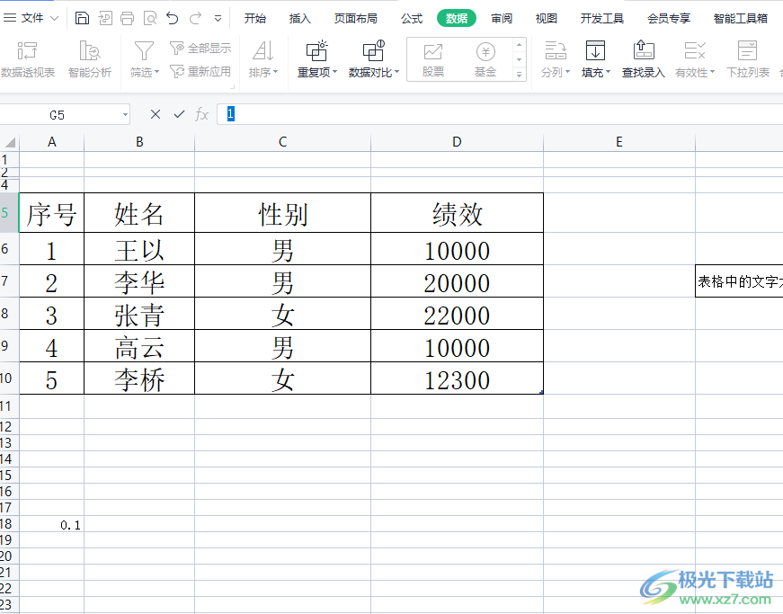Click the Print Preview icon

pyautogui.click(x=150, y=19)
